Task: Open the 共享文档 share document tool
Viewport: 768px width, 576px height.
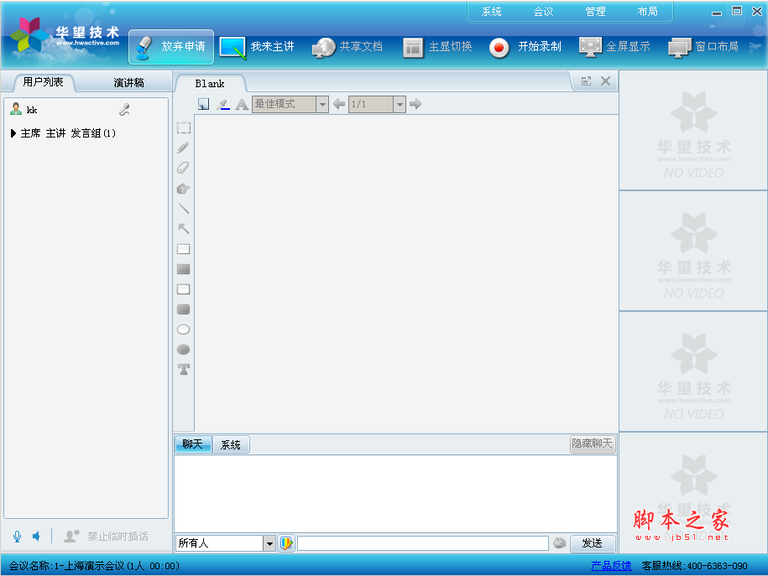Action: (x=347, y=47)
